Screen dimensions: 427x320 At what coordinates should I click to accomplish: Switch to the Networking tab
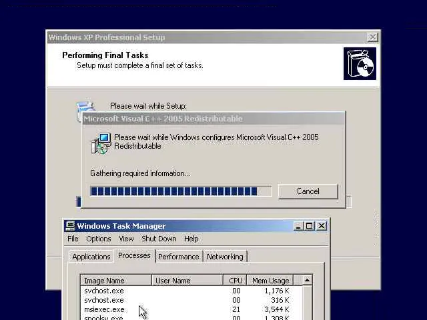[x=225, y=257]
